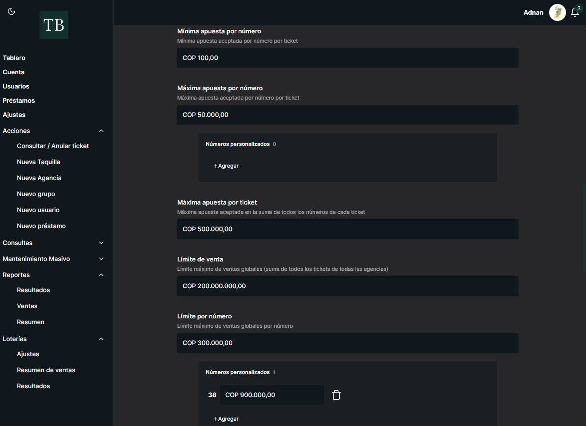Select Nueva Taquilla action
This screenshot has width=586, height=426.
point(39,162)
